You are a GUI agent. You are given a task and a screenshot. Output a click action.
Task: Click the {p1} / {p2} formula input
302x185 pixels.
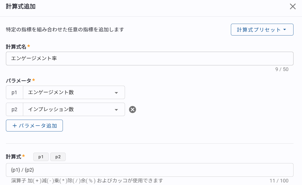point(149,170)
